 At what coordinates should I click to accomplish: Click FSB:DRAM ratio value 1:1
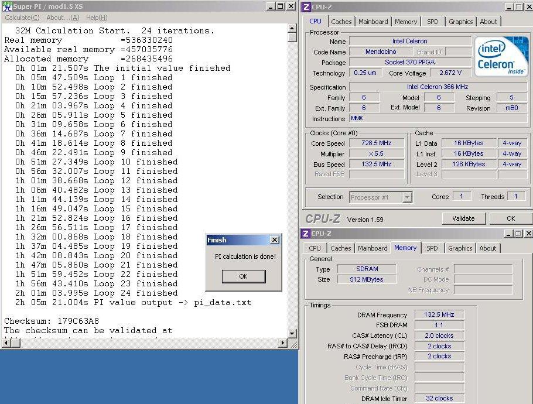439,325
